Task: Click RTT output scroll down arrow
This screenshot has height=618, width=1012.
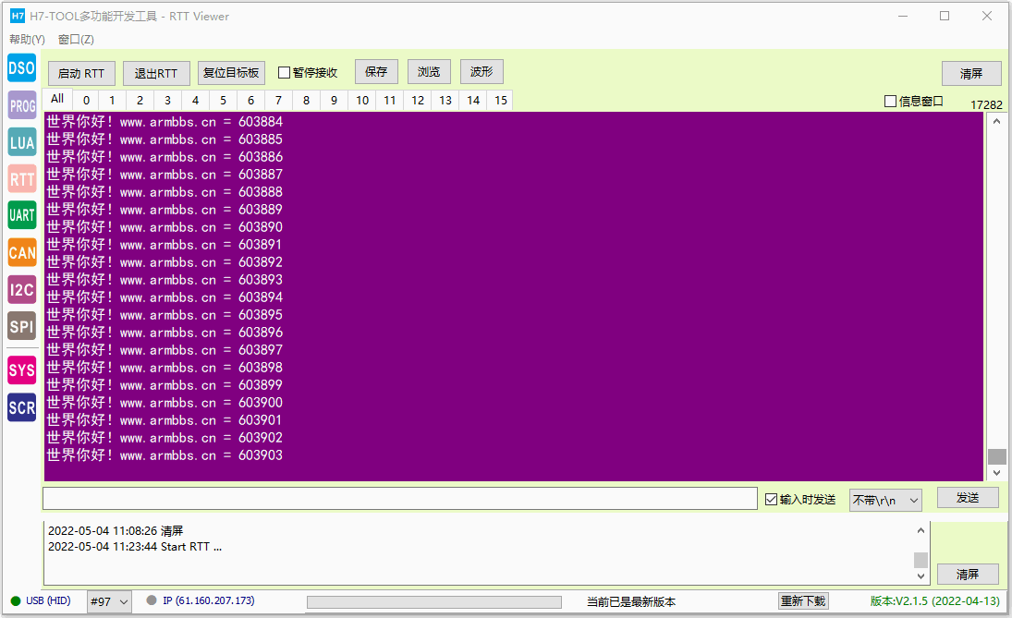Action: point(996,473)
